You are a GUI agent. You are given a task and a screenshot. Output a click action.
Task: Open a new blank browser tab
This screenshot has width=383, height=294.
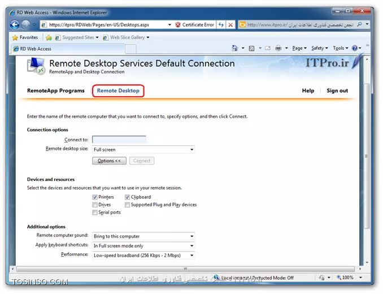pyautogui.click(x=130, y=49)
